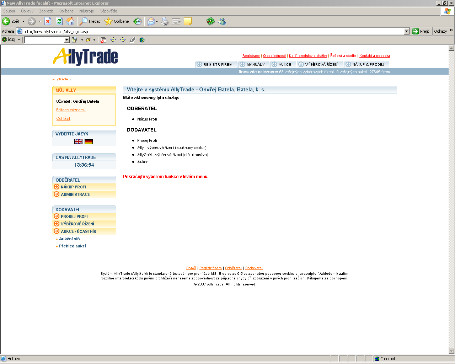The height and width of the screenshot is (364, 455).
Task: Open PRODEJ PROFI in Dodavatel menu
Action: (x=84, y=216)
